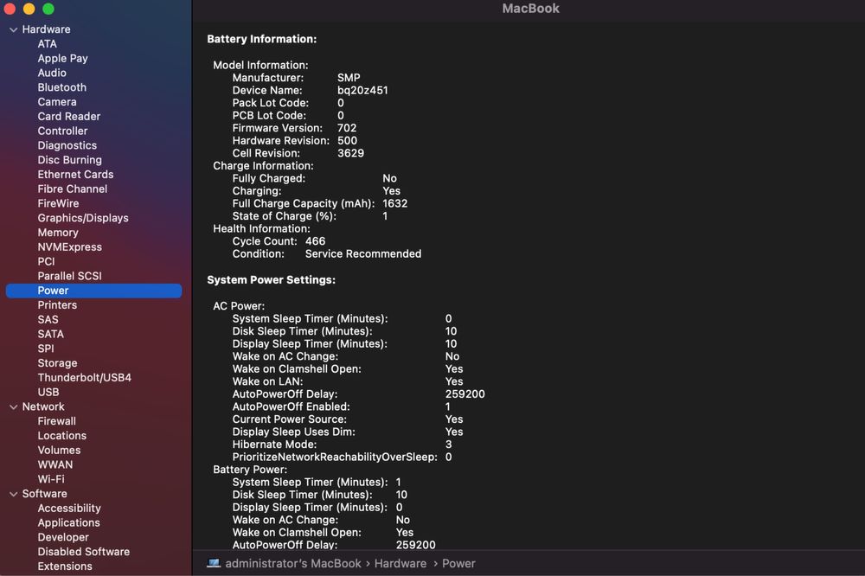The image size is (865, 576).
Task: Select Accessibility under Software
Action: 69,509
